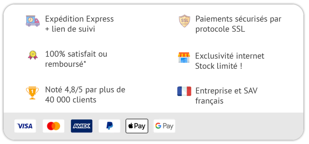The width and height of the screenshot is (309, 144).
Task: Click the internet exclusive shop icon
Action: [x=184, y=57]
